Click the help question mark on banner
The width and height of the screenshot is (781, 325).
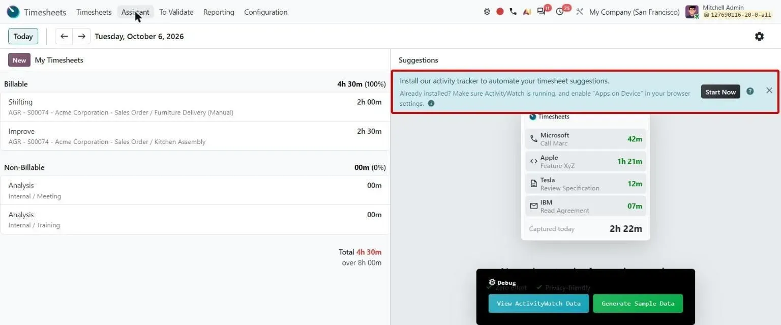pos(750,92)
